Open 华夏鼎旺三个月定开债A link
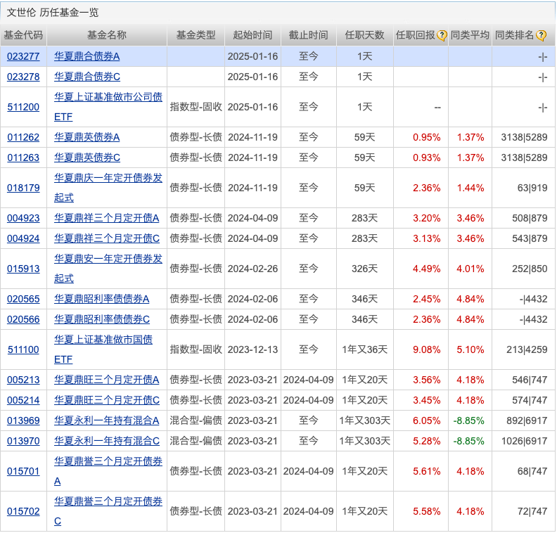The image size is (557, 533). 107,380
